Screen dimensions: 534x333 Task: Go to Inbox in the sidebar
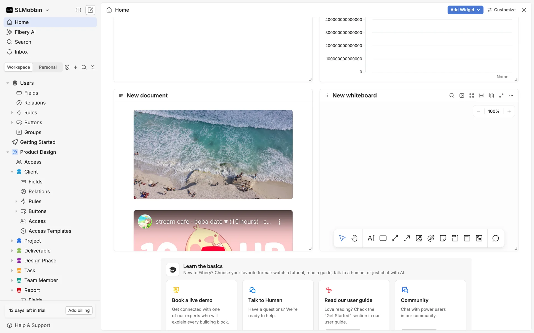(21, 52)
